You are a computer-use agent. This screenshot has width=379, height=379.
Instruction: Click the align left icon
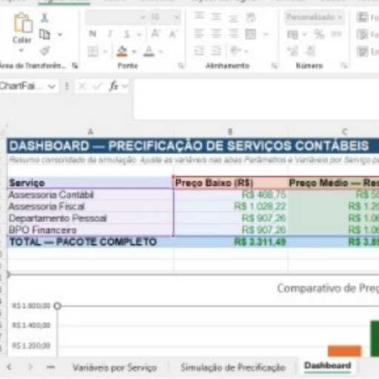pos(199,34)
